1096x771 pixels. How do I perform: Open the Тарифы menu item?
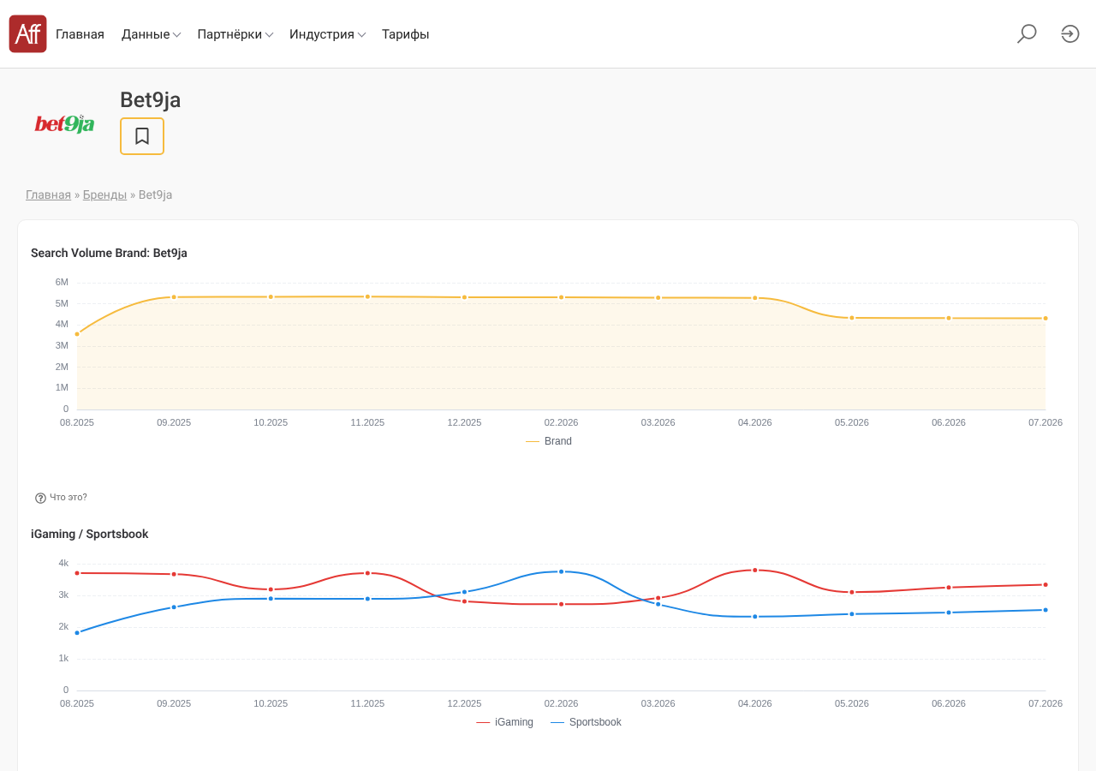406,34
